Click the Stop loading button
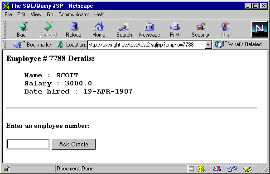 tap(226, 29)
